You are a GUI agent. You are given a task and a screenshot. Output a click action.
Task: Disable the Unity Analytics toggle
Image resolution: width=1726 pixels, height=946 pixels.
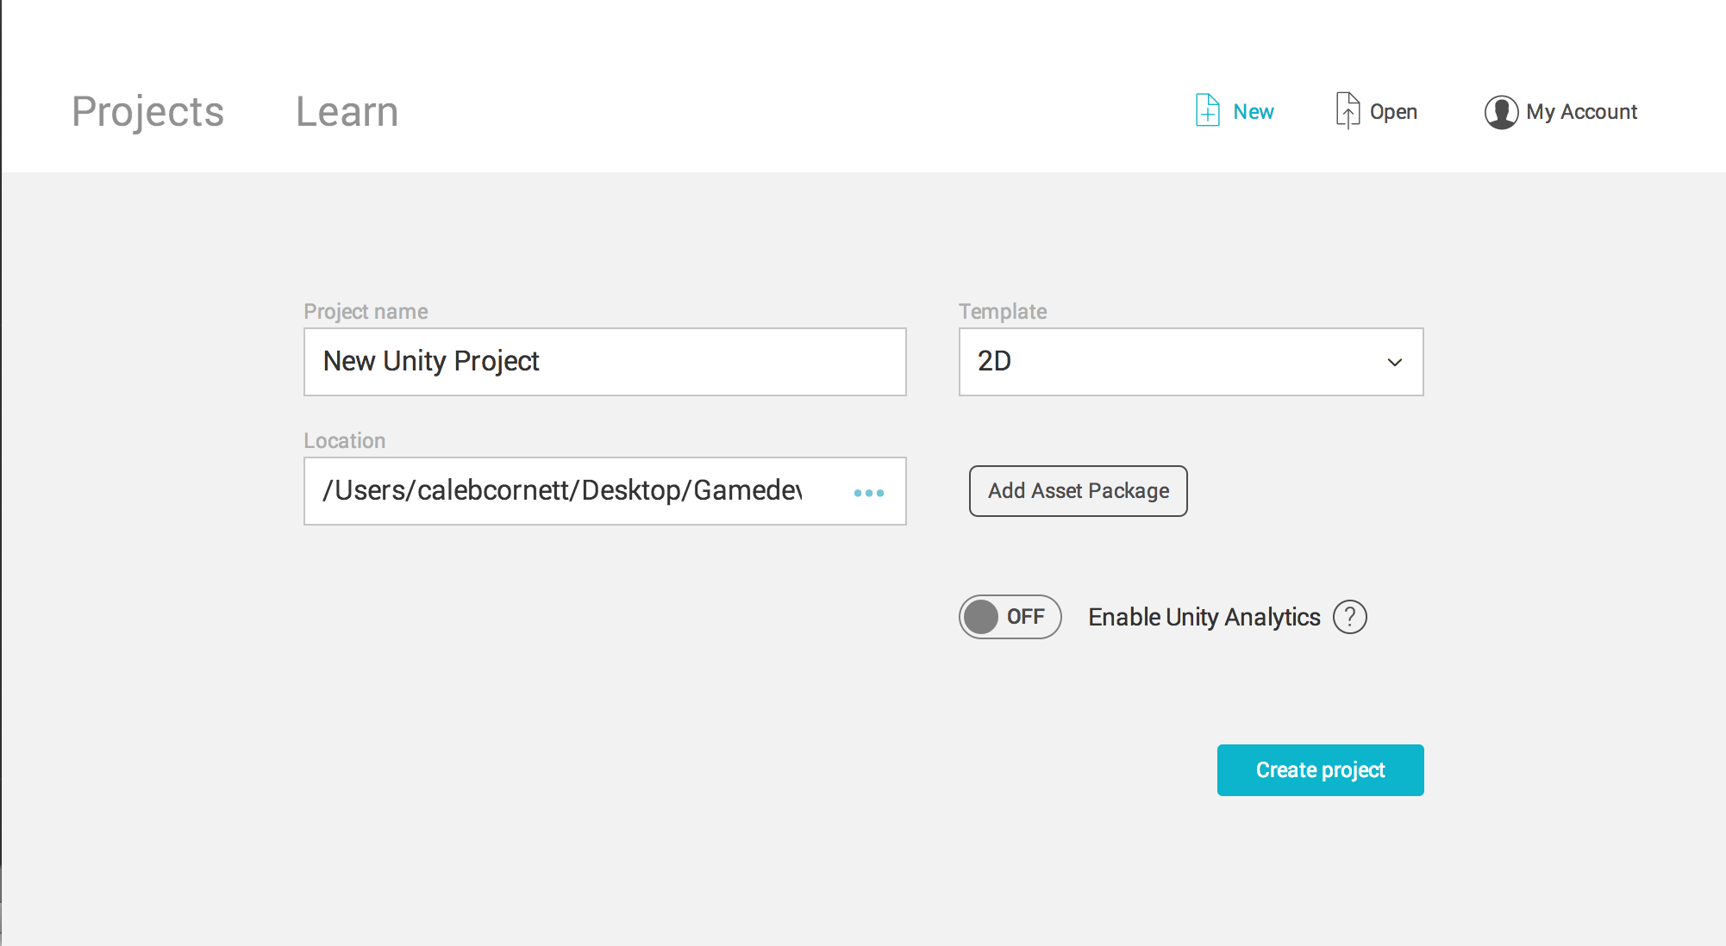click(x=1010, y=616)
